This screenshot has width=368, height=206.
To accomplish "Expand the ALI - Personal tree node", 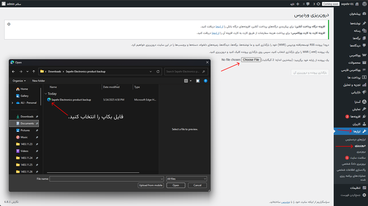I will (12, 103).
